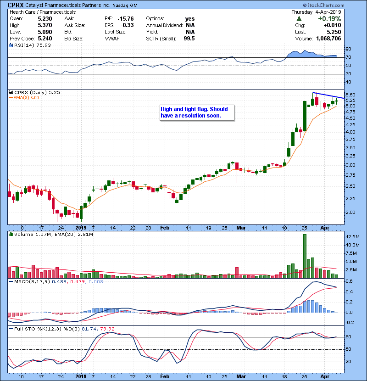Select the Catalyst Pharmaceuticals Partners Inc. name

(x=68, y=5)
